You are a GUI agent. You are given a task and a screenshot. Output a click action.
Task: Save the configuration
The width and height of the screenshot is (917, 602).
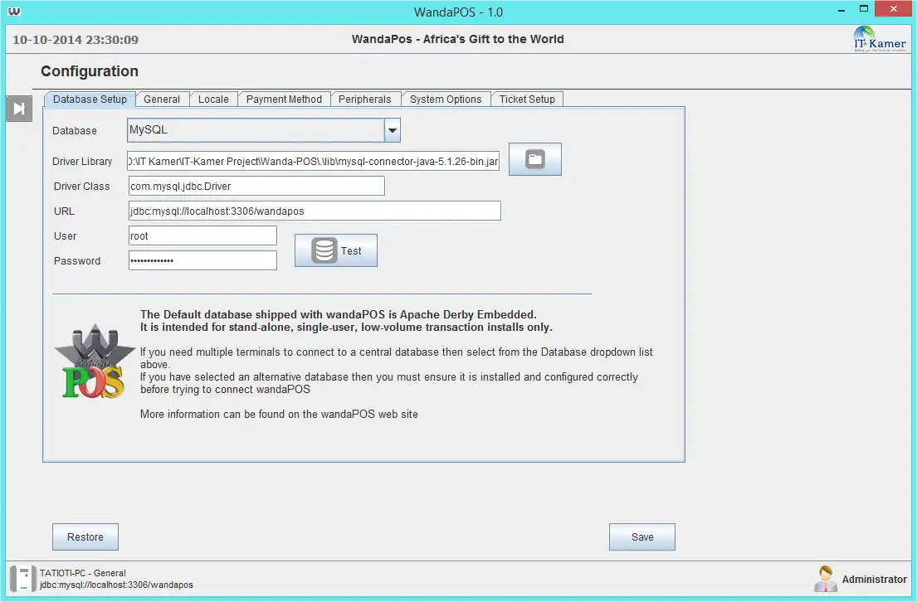click(x=642, y=537)
